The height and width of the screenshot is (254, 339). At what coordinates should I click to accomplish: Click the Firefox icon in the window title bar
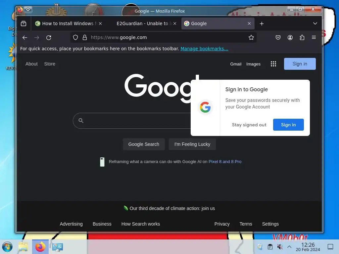pyautogui.click(x=20, y=10)
